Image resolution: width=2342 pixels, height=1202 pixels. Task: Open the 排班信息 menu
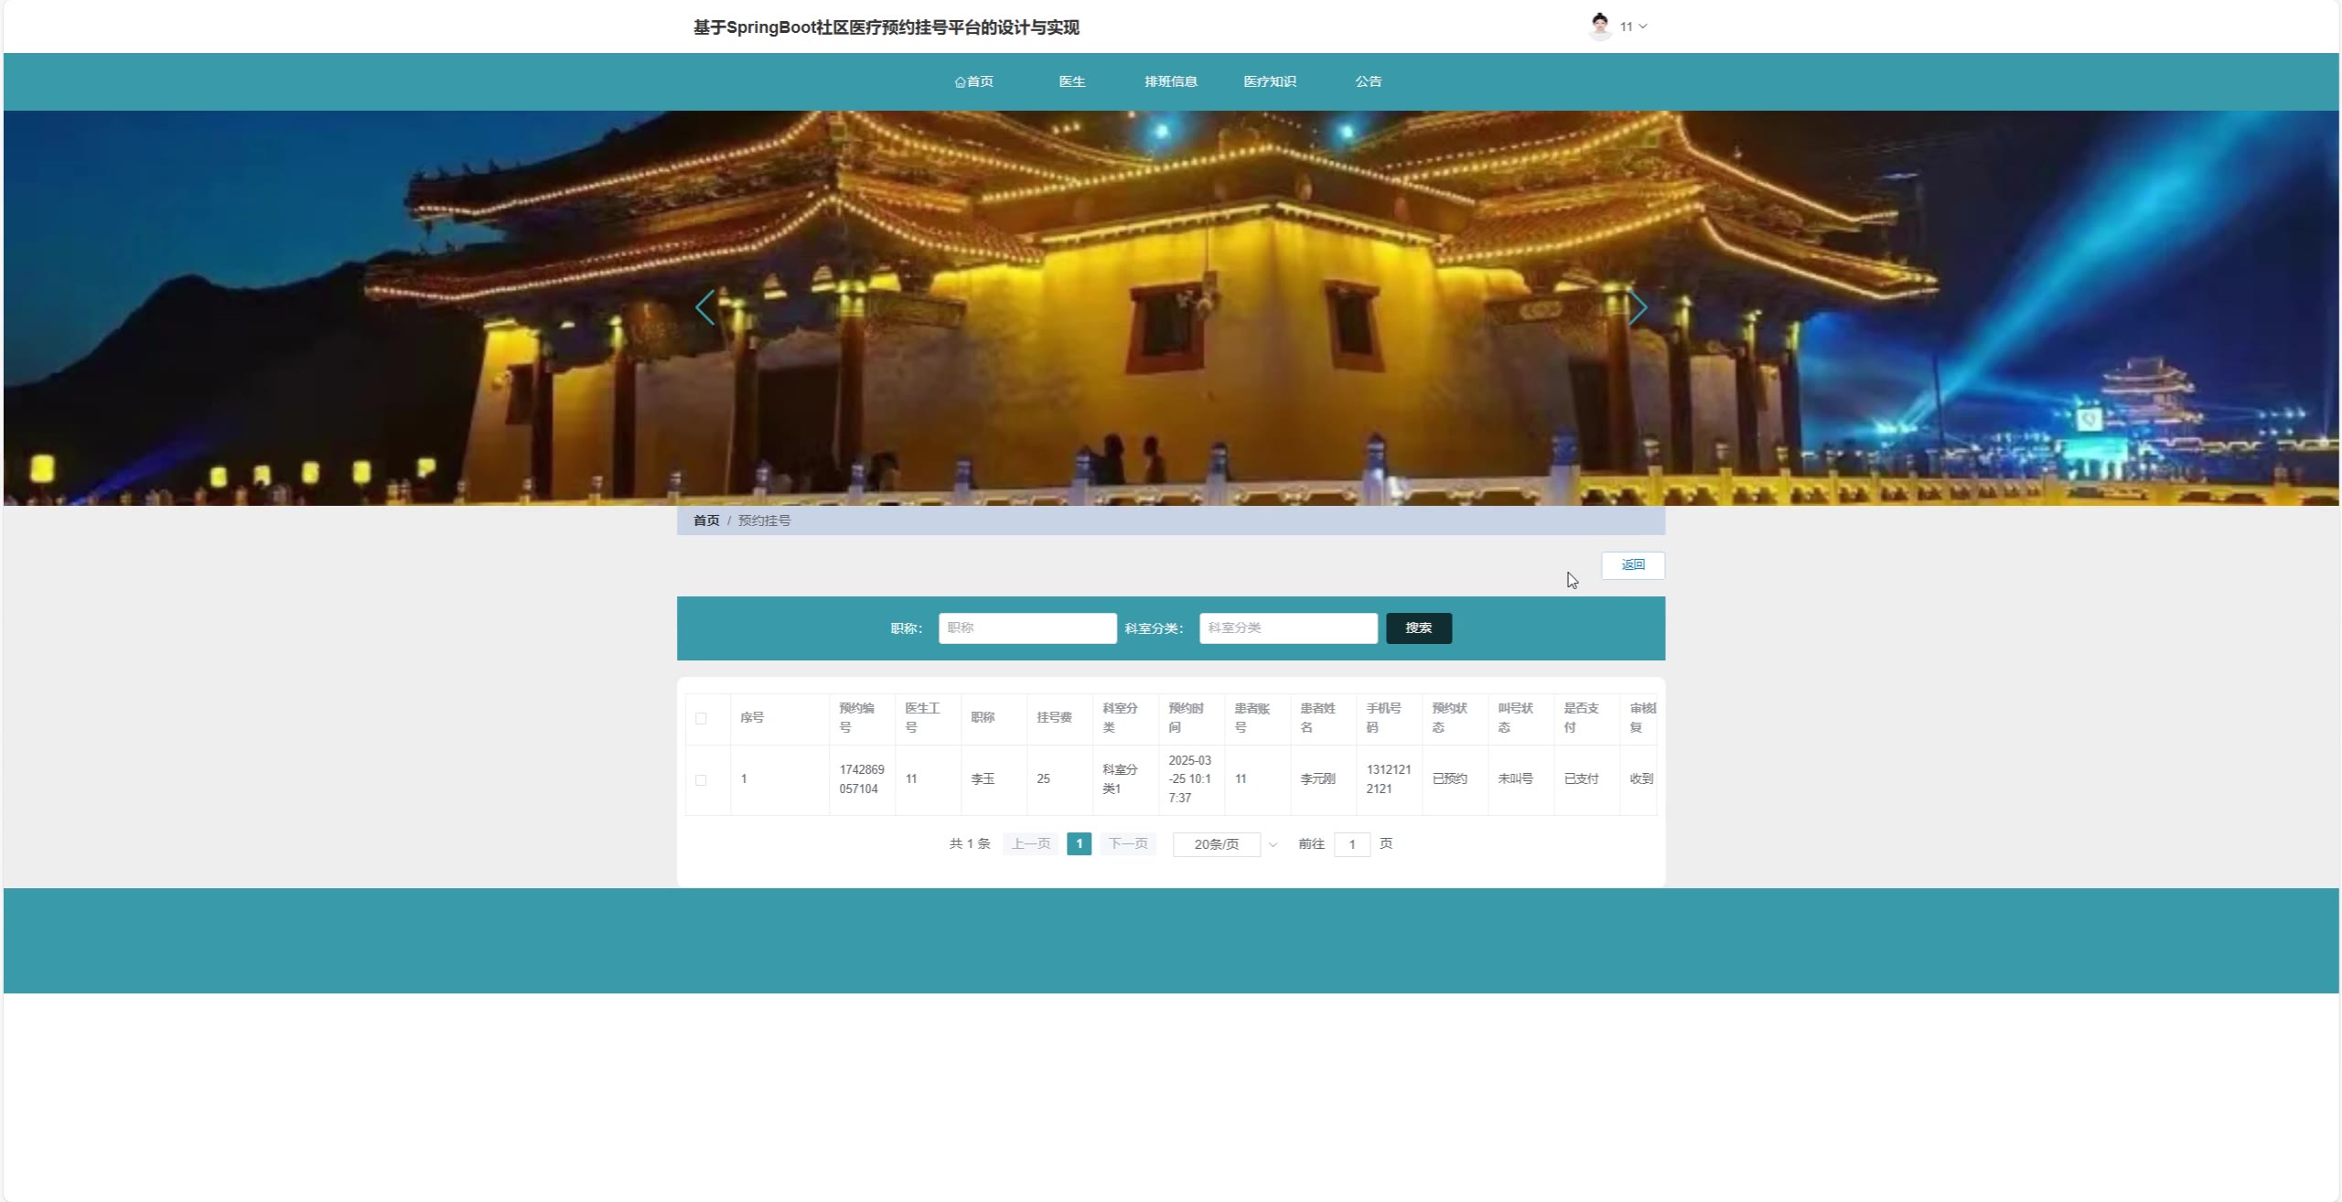point(1170,81)
